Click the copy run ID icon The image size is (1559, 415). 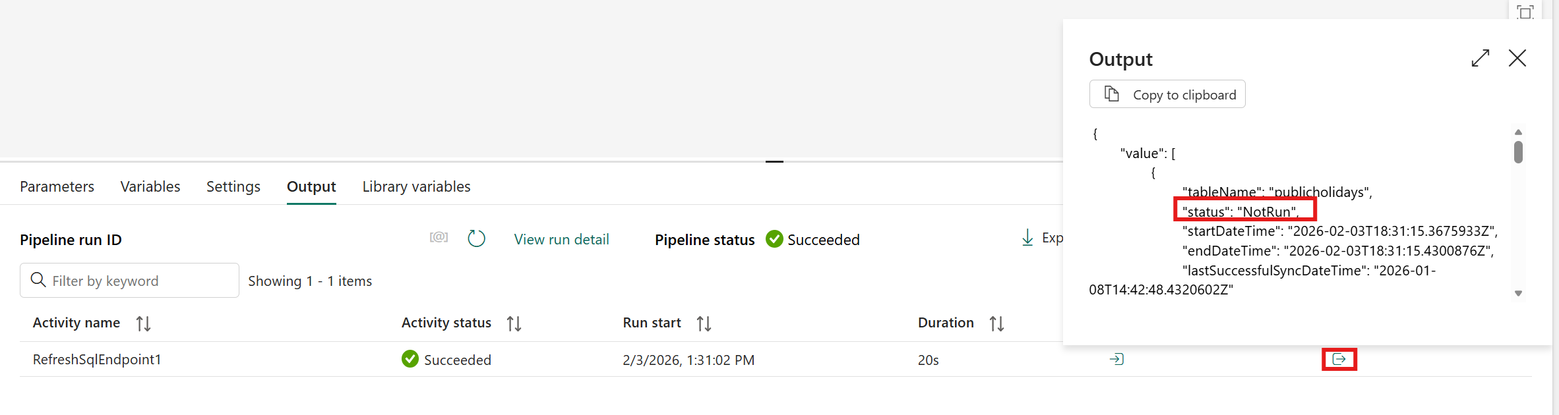(x=439, y=237)
